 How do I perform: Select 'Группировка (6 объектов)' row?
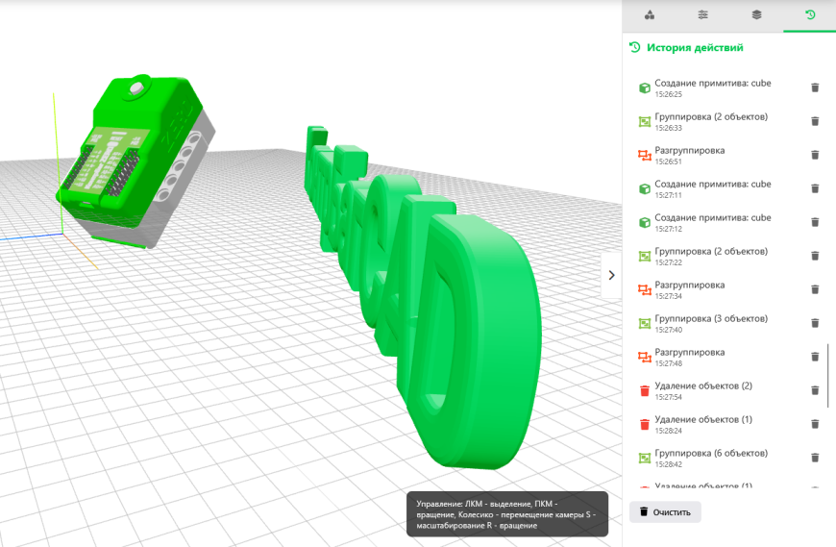pos(728,458)
